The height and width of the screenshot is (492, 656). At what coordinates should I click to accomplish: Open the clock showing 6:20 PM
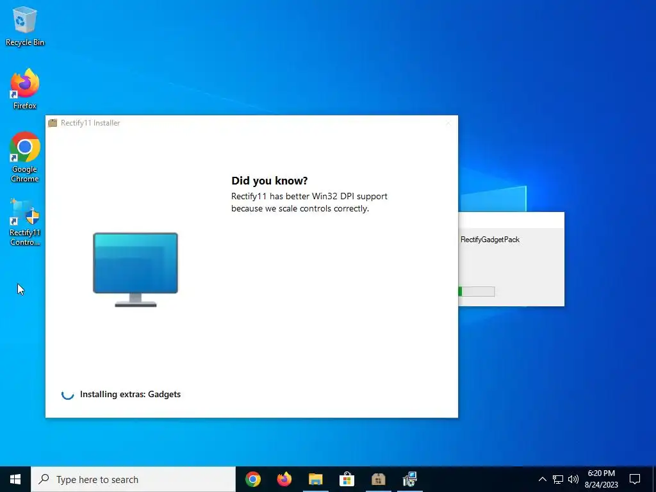point(601,479)
